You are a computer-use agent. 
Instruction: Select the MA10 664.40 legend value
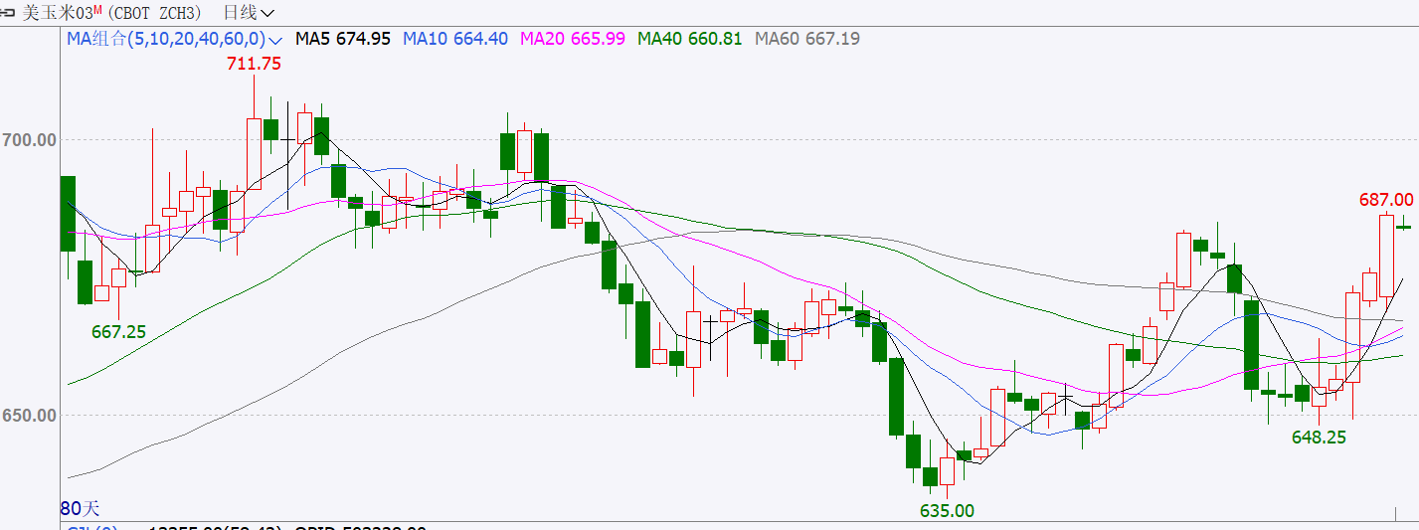coord(455,39)
